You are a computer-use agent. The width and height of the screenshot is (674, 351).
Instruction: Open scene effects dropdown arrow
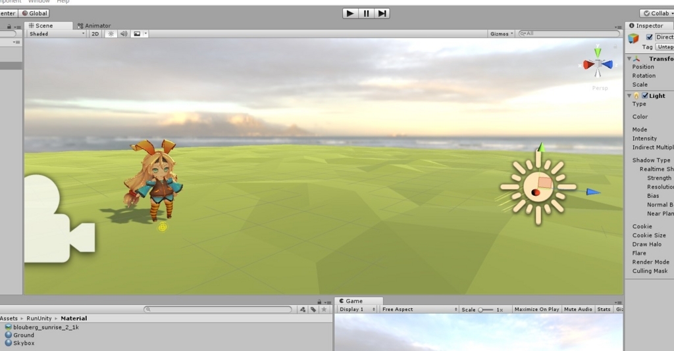click(145, 34)
